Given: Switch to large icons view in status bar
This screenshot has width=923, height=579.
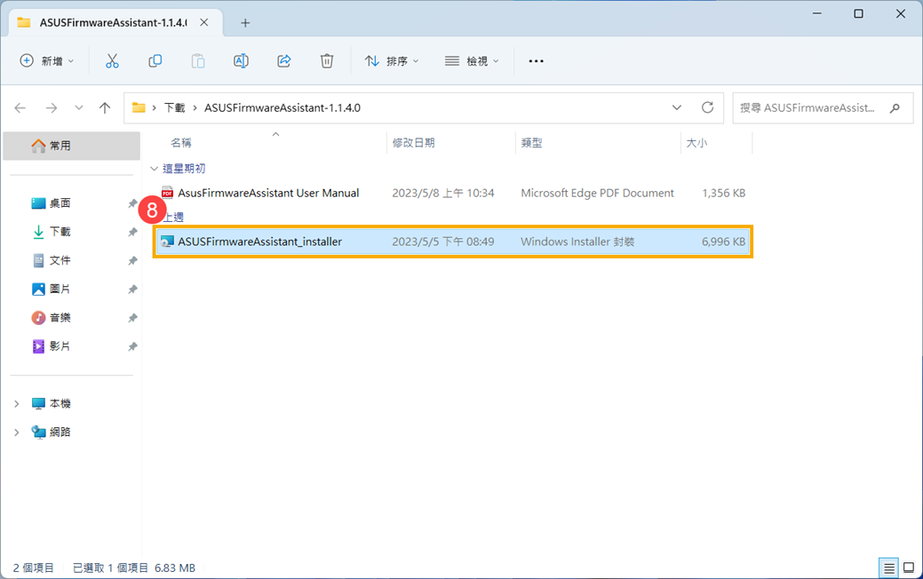Looking at the screenshot, I should click(908, 567).
